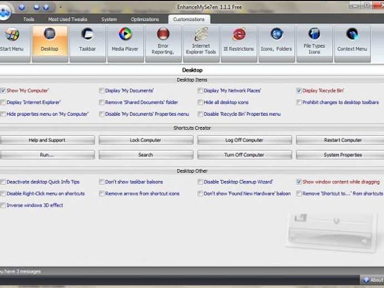Open the Error Reporting section
The height and width of the screenshot is (288, 384).
pyautogui.click(x=163, y=43)
